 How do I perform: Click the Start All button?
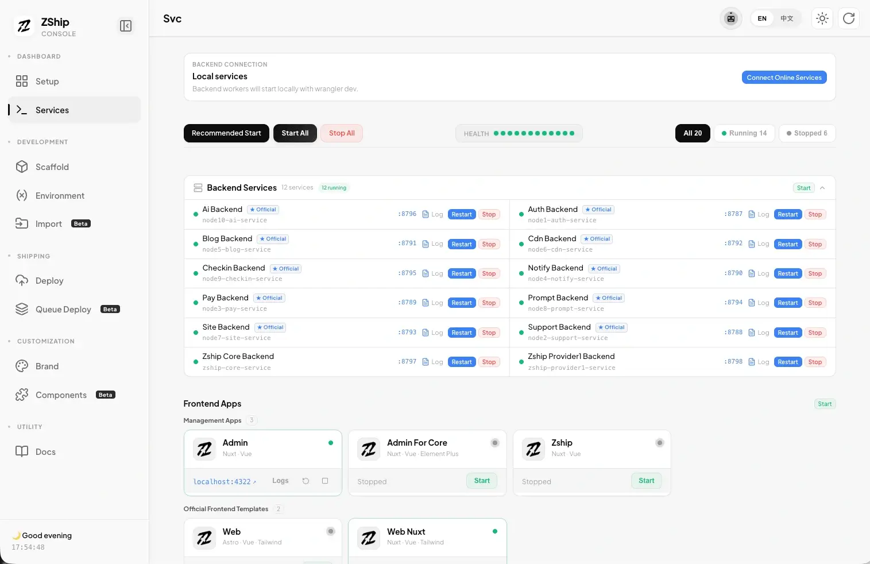click(x=295, y=133)
